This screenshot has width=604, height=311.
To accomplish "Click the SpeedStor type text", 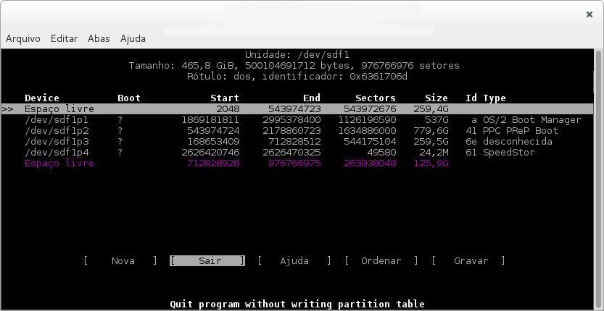I will point(509,152).
